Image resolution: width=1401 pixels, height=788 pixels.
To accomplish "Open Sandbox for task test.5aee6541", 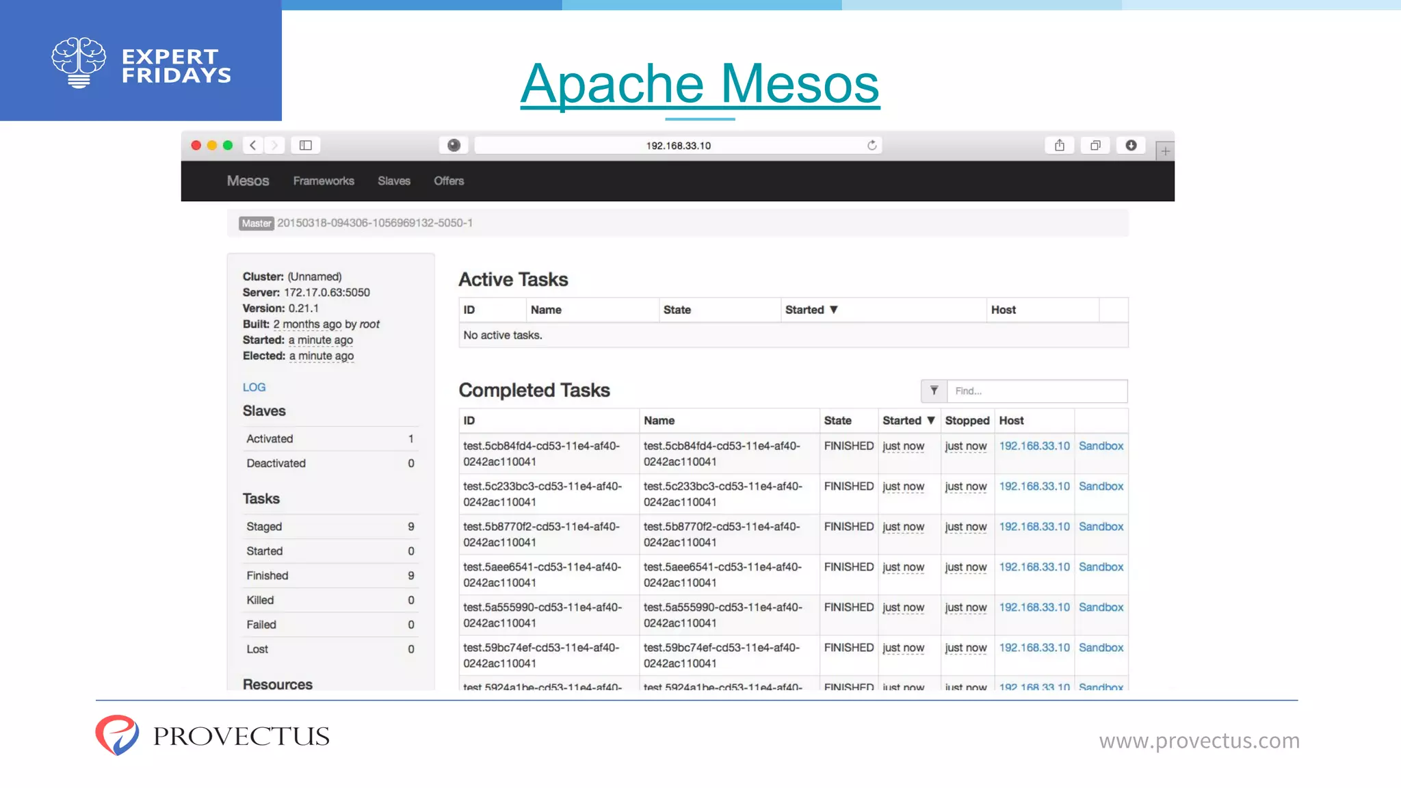I will 1101,567.
